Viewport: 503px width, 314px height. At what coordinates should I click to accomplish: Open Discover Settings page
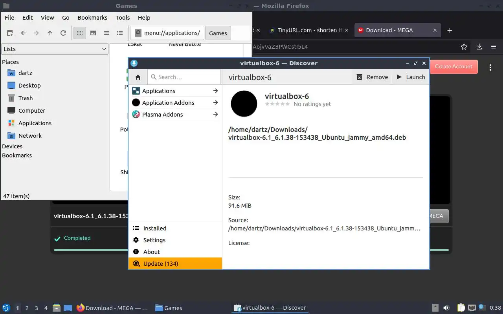175,240
